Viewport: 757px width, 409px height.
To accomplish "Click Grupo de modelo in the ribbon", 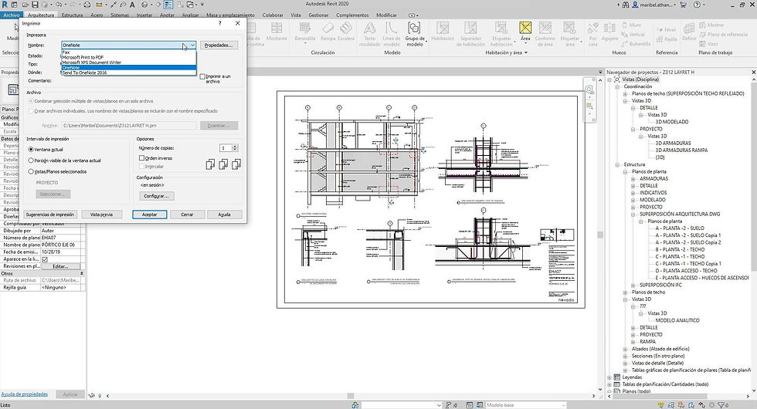I will (x=414, y=34).
